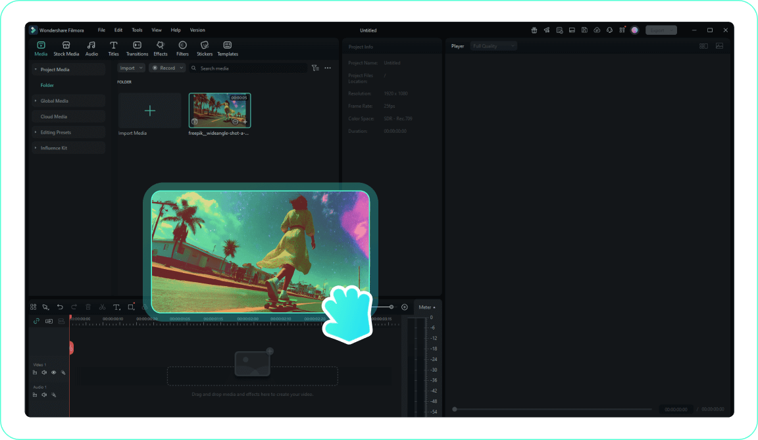Save the project with the floppy disk icon
This screenshot has width=758, height=440.
[x=584, y=30]
